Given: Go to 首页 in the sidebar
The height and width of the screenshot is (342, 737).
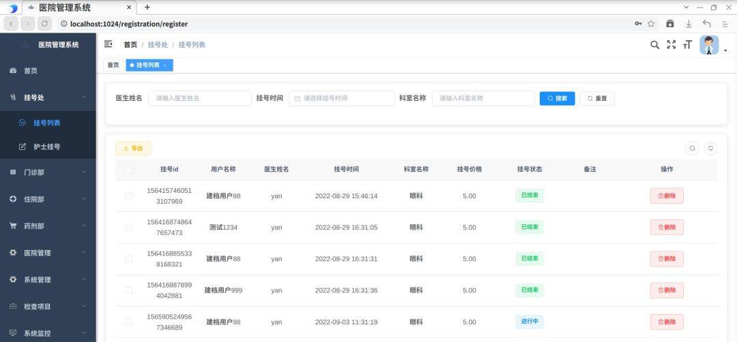Looking at the screenshot, I should [48, 71].
